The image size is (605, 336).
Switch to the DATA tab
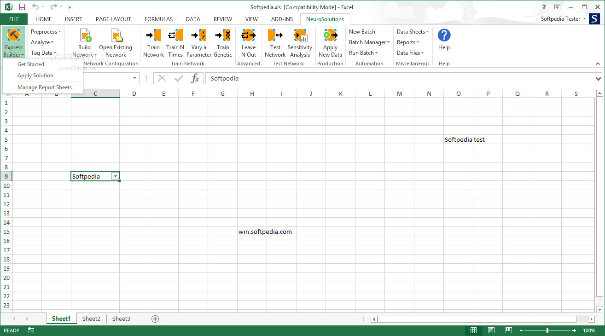click(x=193, y=19)
